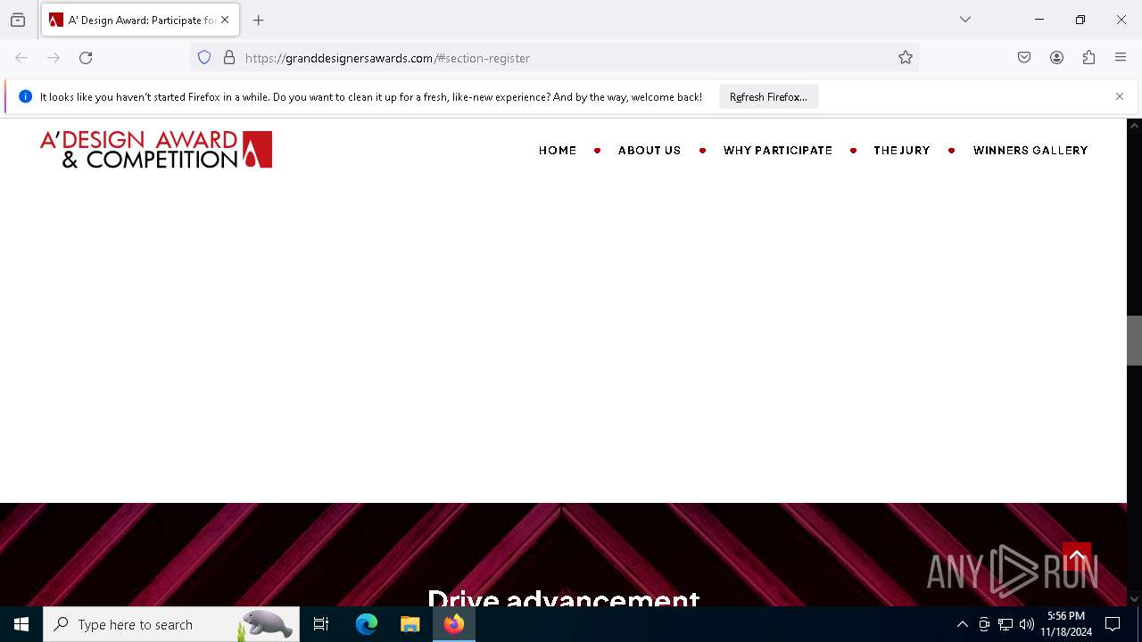Expand the list all tabs dropdown
This screenshot has height=642, width=1142.
coord(965,20)
